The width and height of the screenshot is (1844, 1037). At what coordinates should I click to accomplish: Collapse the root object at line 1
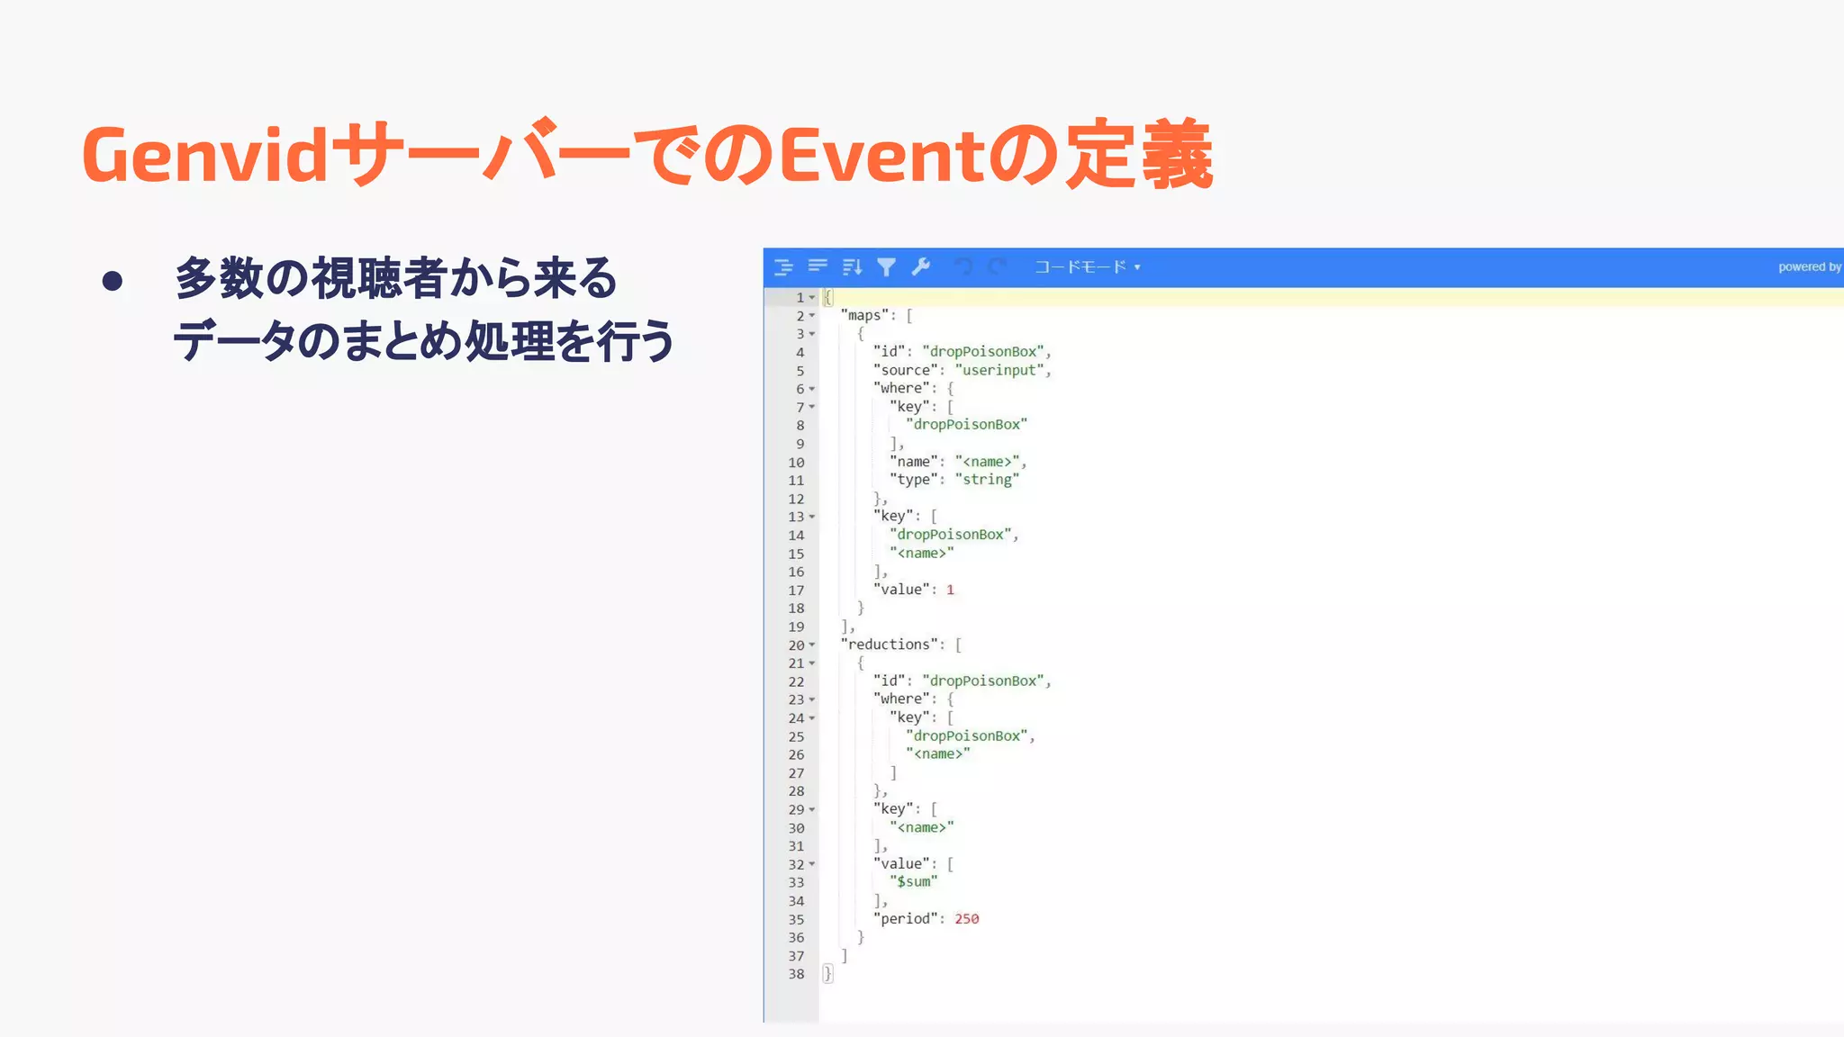click(812, 297)
